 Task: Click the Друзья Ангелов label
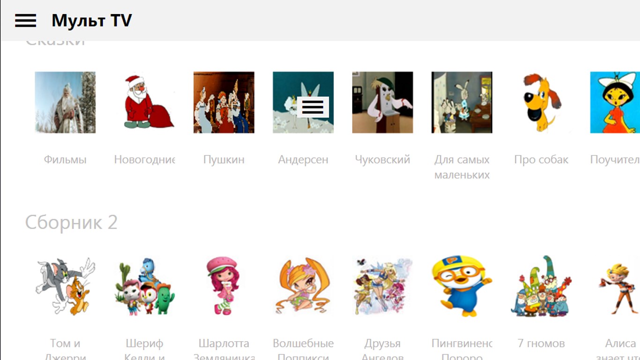click(383, 349)
